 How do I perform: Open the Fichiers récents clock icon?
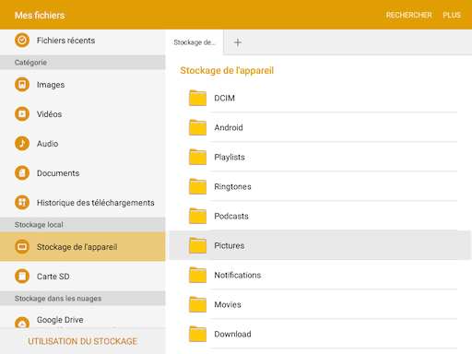pyautogui.click(x=22, y=41)
